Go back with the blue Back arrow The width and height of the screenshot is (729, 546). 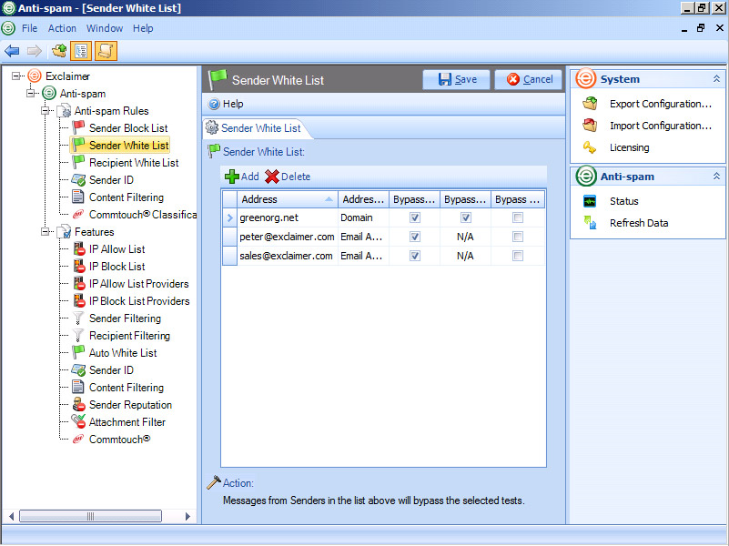[x=12, y=51]
